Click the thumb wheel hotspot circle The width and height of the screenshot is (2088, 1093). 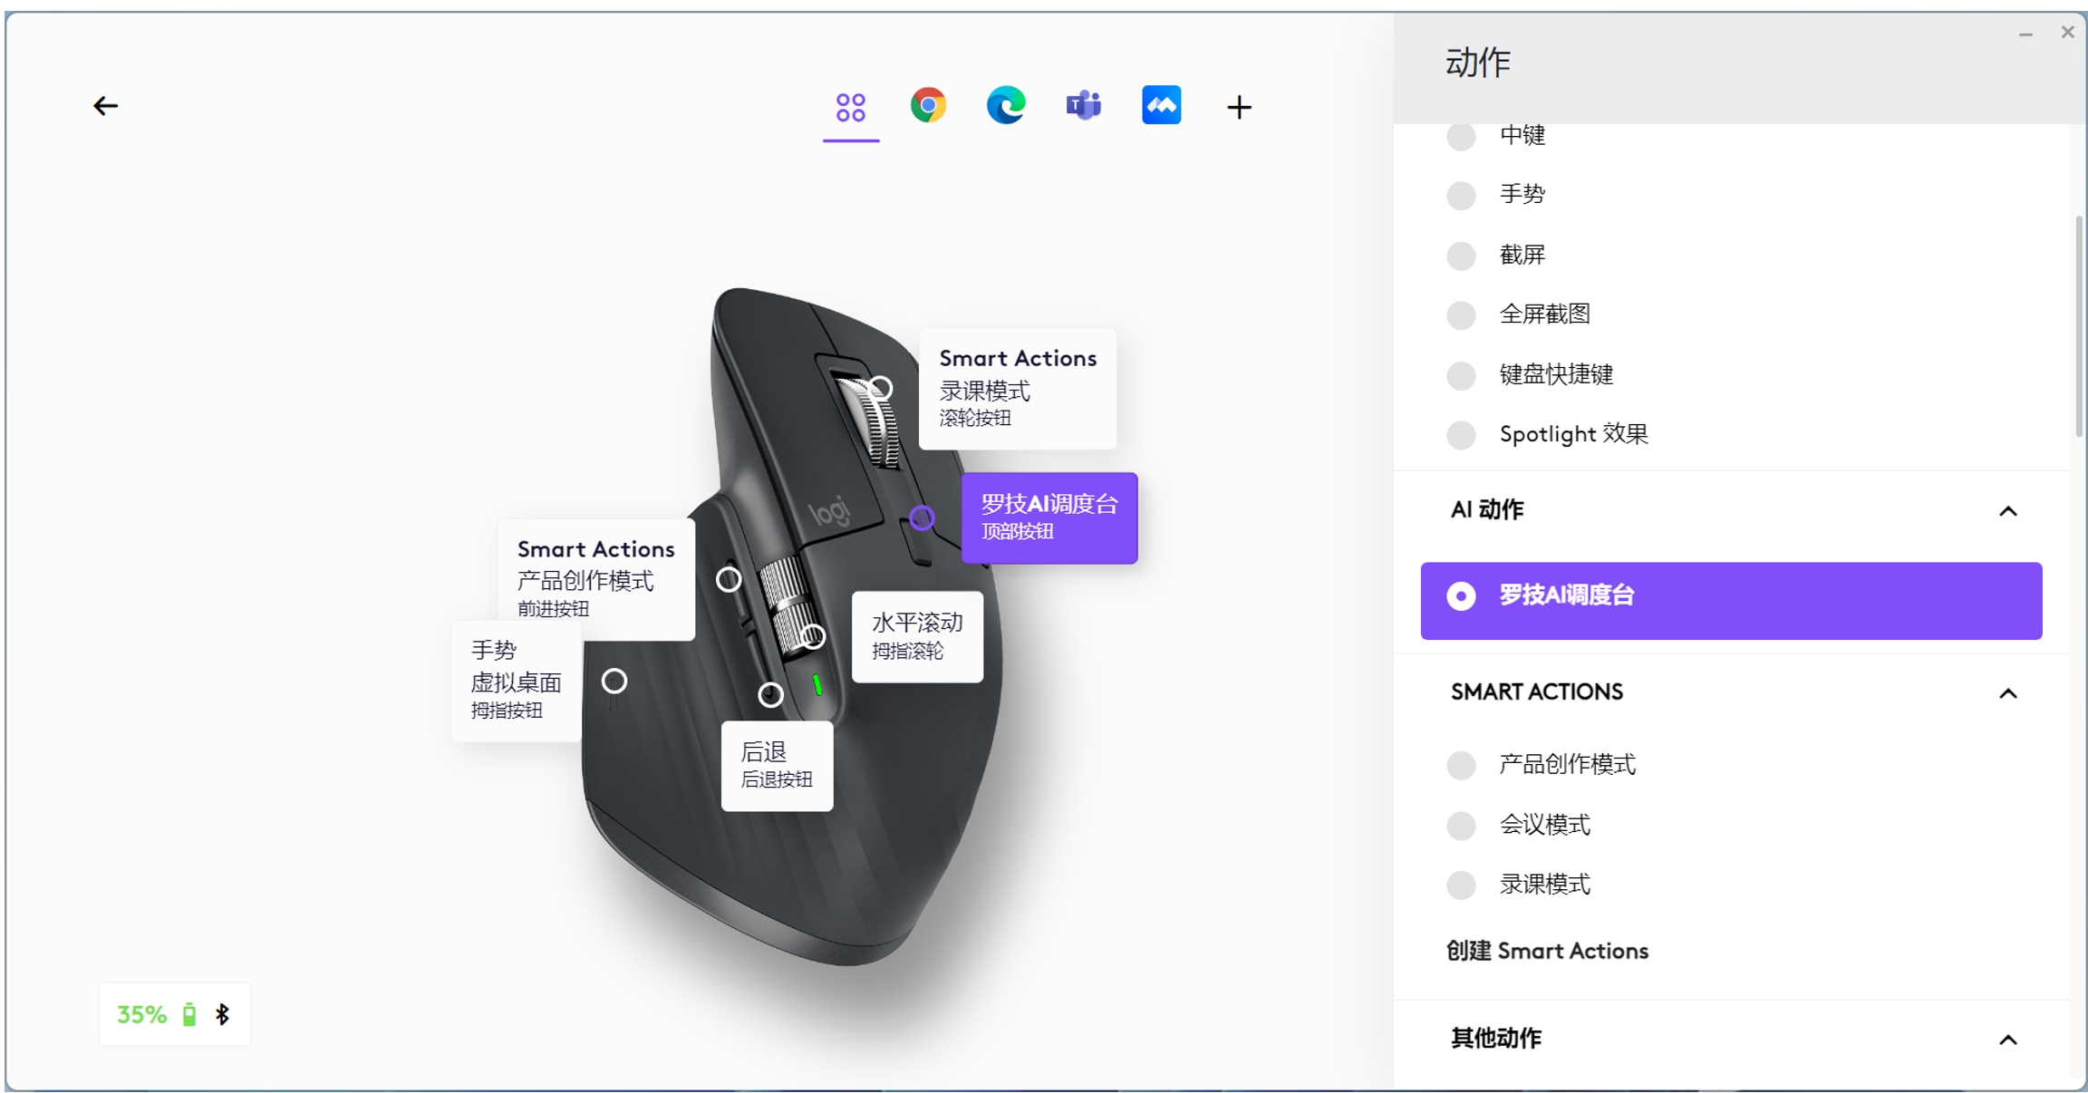pos(813,636)
